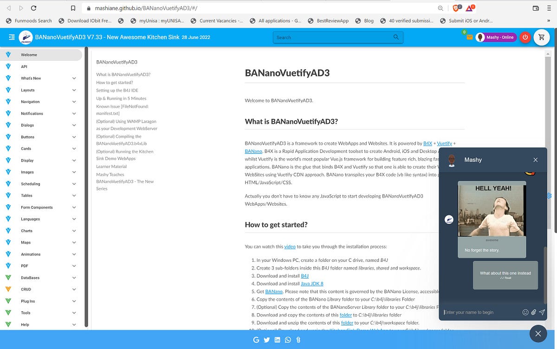Click the red power logout icon

pyautogui.click(x=525, y=37)
